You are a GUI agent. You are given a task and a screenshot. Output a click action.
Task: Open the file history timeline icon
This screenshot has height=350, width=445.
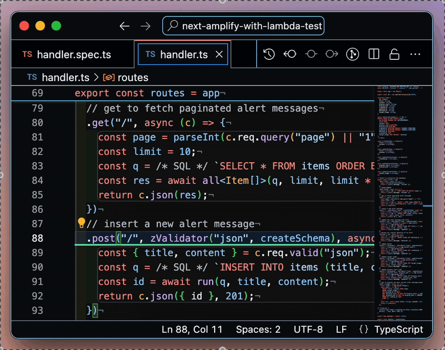tap(269, 54)
